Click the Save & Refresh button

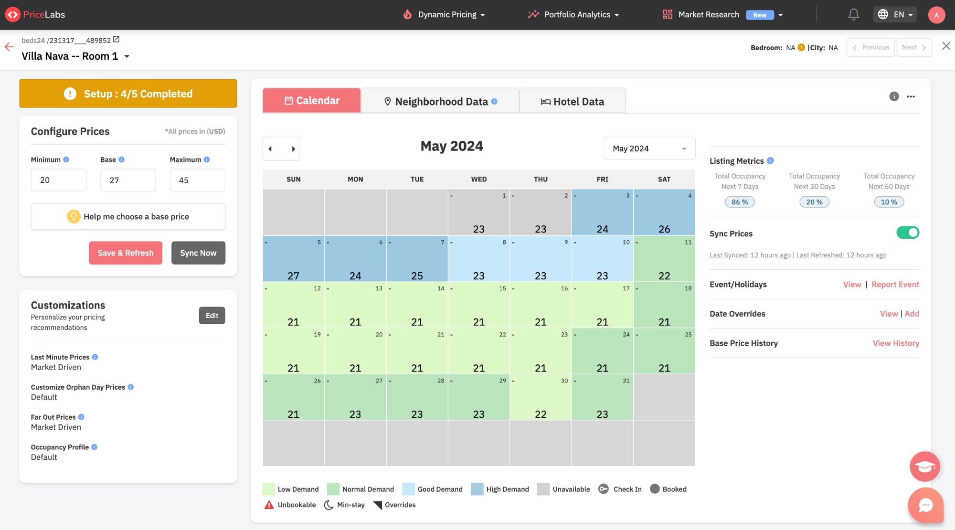tap(125, 252)
